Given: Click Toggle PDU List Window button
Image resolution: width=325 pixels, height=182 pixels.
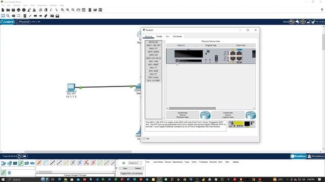Looking at the screenshot, I should [132, 173].
